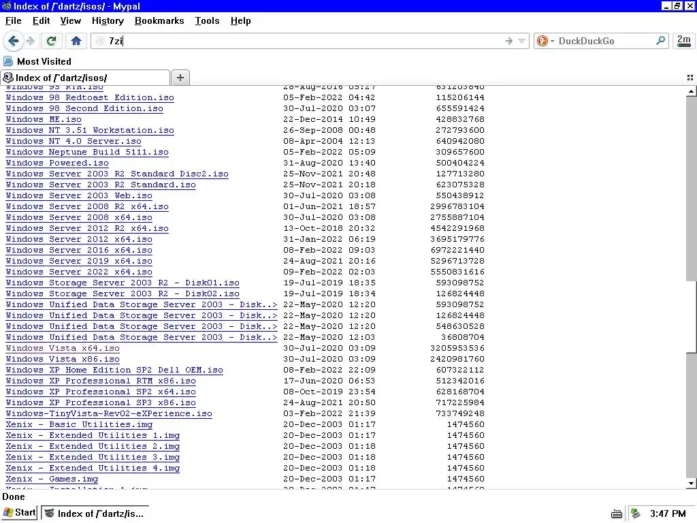Image resolution: width=697 pixels, height=523 pixels.
Task: Click the Go arrow in address bar
Action: click(x=509, y=41)
